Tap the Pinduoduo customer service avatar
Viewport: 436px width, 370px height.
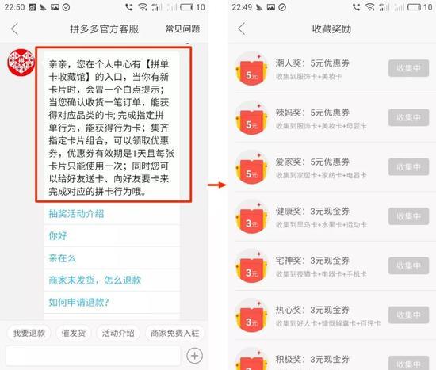point(21,63)
